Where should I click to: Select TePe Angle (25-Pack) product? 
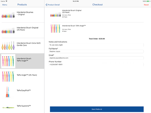coord(22,76)
